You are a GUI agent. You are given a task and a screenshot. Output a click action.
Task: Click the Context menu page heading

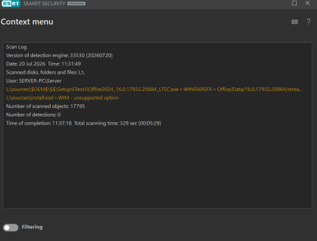tap(27, 22)
